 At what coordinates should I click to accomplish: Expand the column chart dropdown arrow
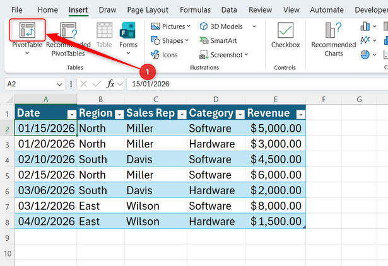click(x=374, y=26)
